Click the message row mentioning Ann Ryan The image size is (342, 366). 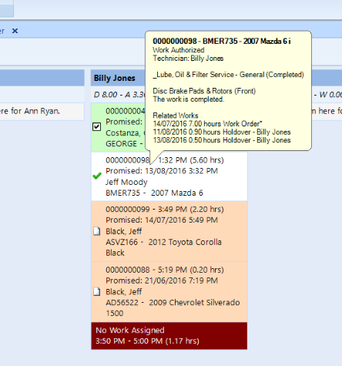click(42, 111)
